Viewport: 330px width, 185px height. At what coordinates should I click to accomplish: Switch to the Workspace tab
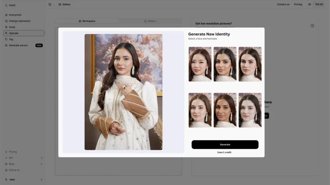coord(87,21)
